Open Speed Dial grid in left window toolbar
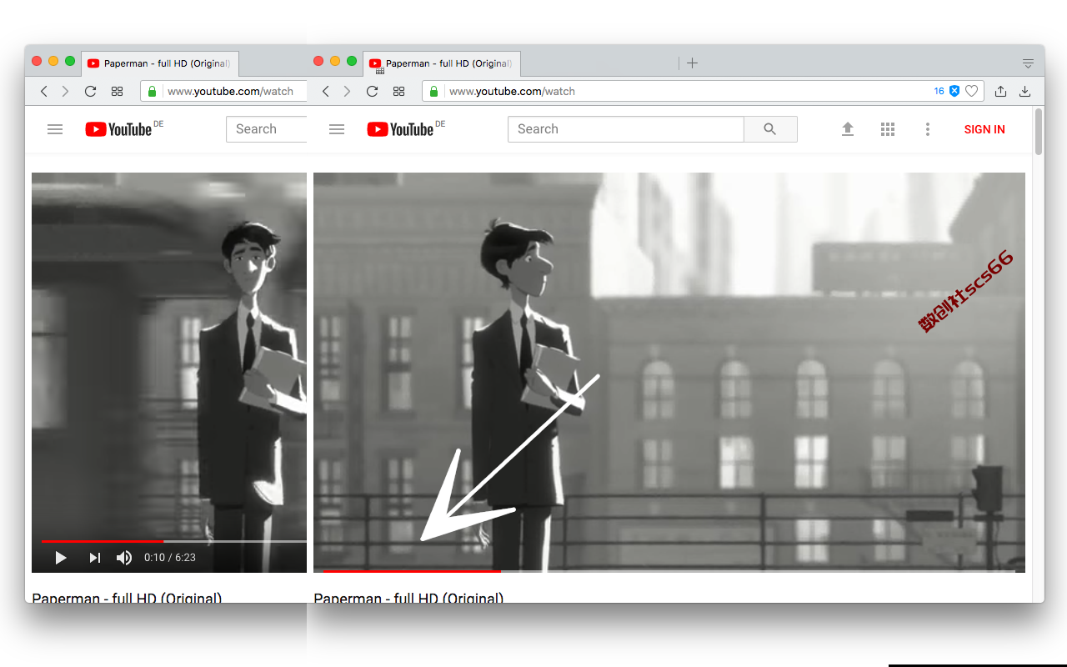Screen dimensions: 1067x667 117,91
